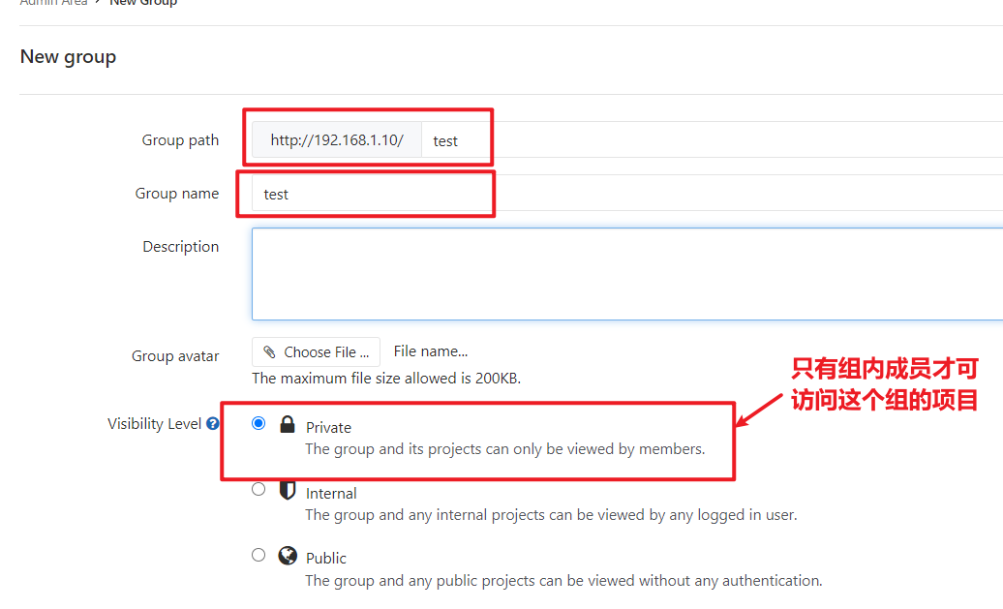
Task: Click the Group avatar label
Action: [175, 355]
